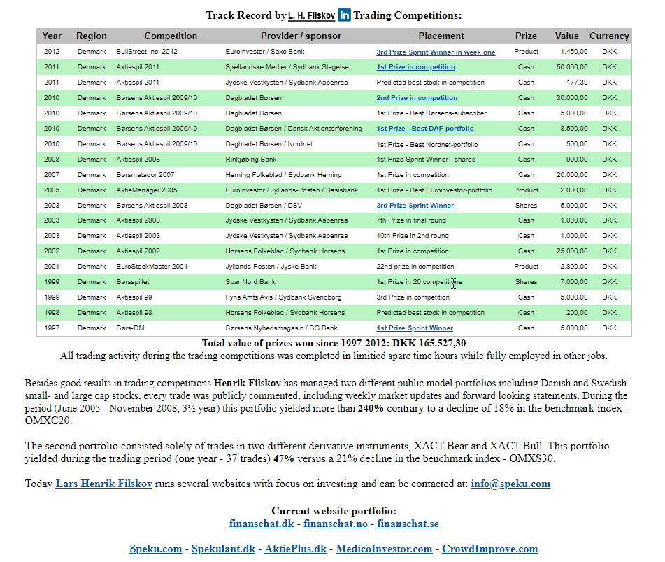Select 'Dagbladet Børsen / Dansk Aktionærforening' cell
The image size is (665, 562).
coord(294,129)
